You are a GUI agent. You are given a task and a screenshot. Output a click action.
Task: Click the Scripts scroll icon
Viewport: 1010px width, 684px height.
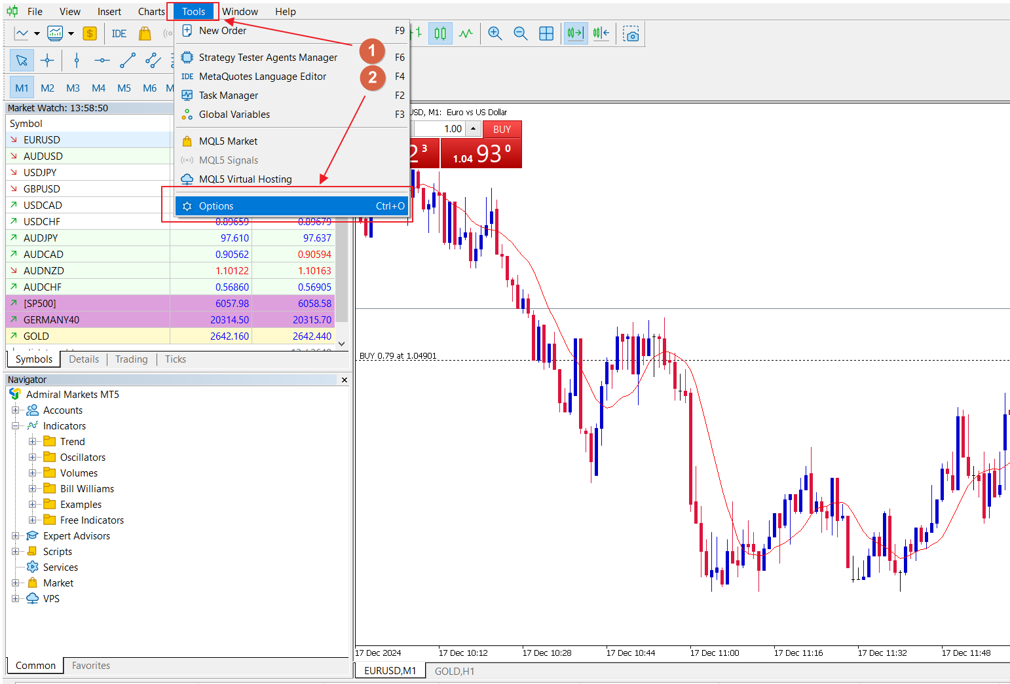click(32, 552)
